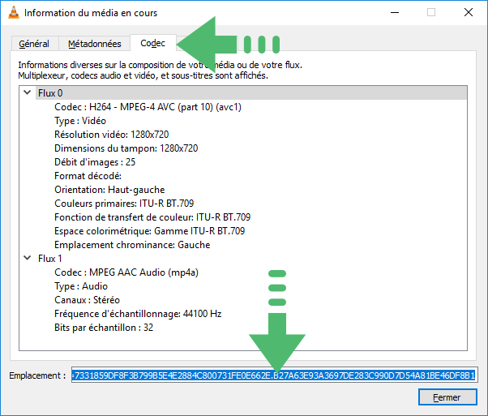Image resolution: width=488 pixels, height=416 pixels.
Task: Select 'Emplacement chrominance: Gauche' row
Action: (132, 245)
